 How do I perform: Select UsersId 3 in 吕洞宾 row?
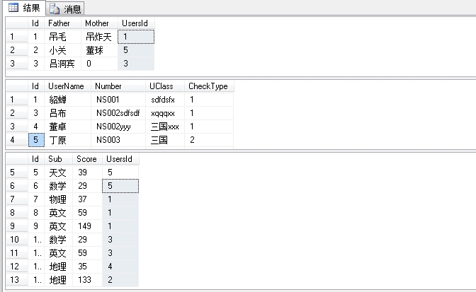[136, 64]
